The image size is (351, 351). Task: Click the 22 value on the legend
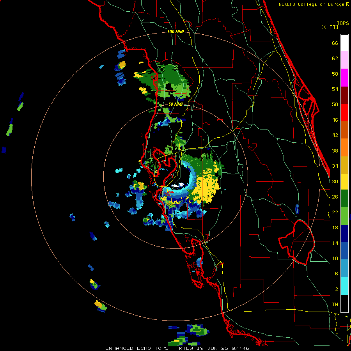click(x=335, y=213)
